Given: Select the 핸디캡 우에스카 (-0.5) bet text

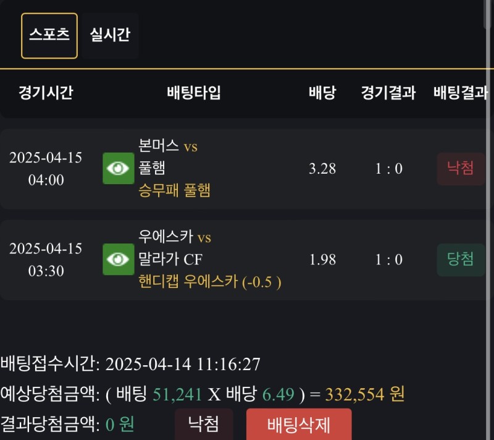Looking at the screenshot, I should pos(211,282).
